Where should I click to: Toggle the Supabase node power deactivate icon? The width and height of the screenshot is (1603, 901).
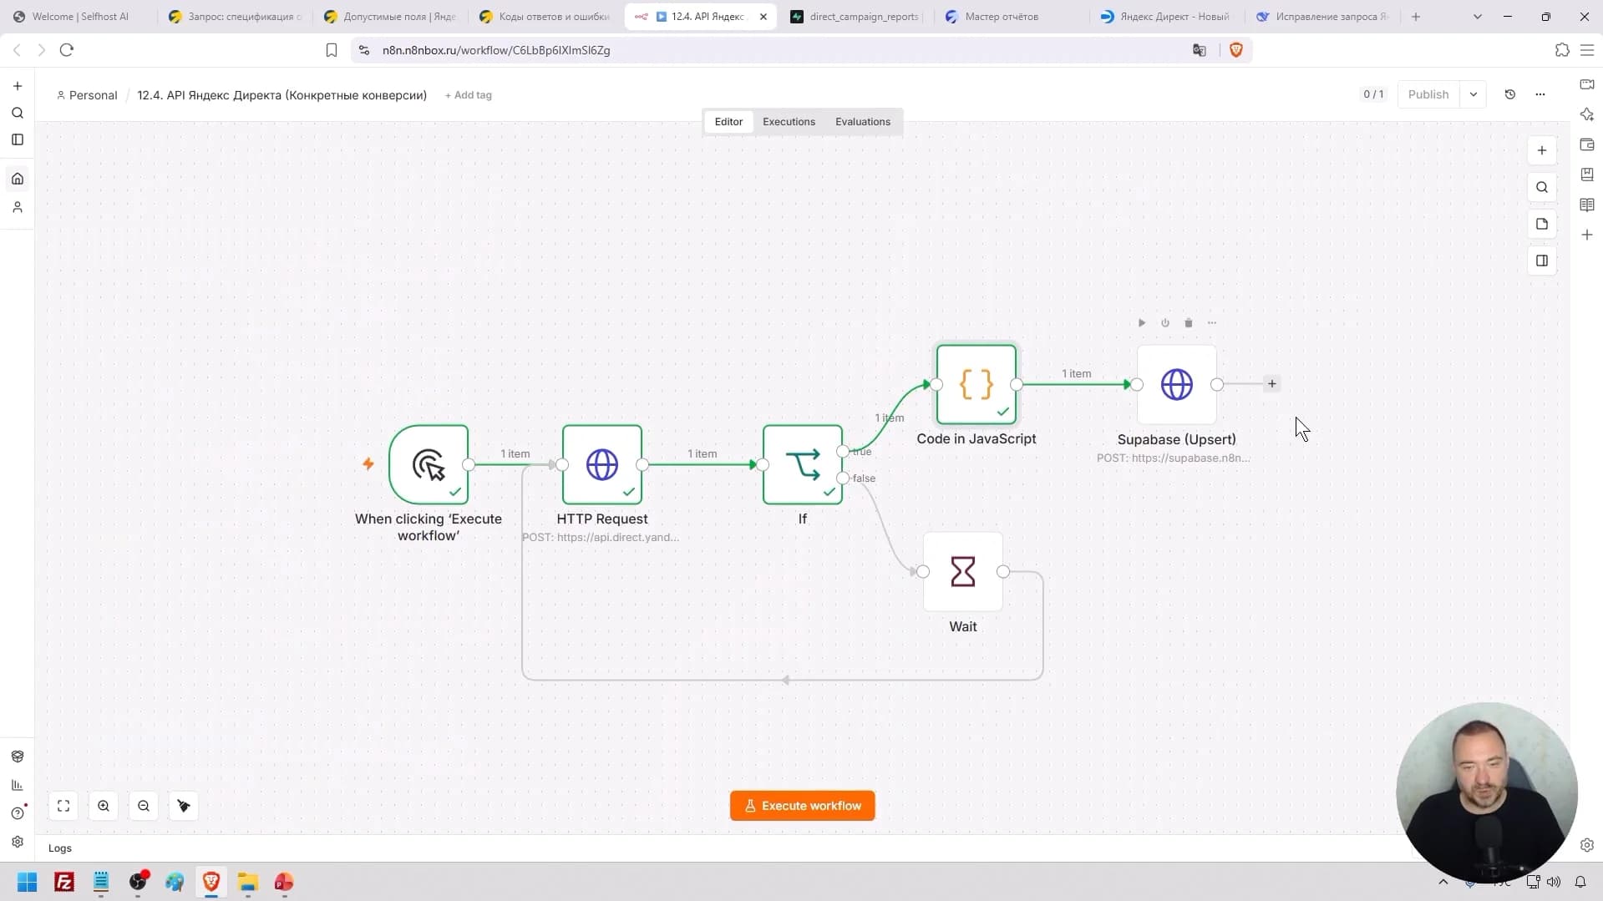click(x=1165, y=323)
